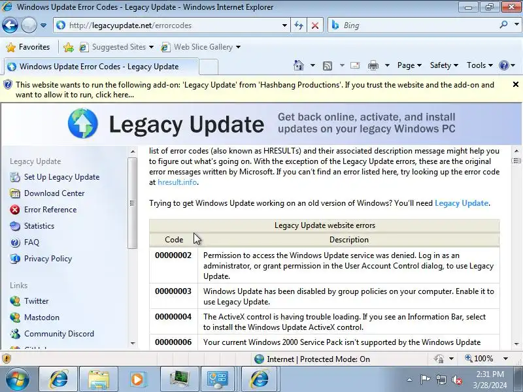523x392 pixels.
Task: Expand the zoom level dropdown arrow
Action: click(x=505, y=359)
